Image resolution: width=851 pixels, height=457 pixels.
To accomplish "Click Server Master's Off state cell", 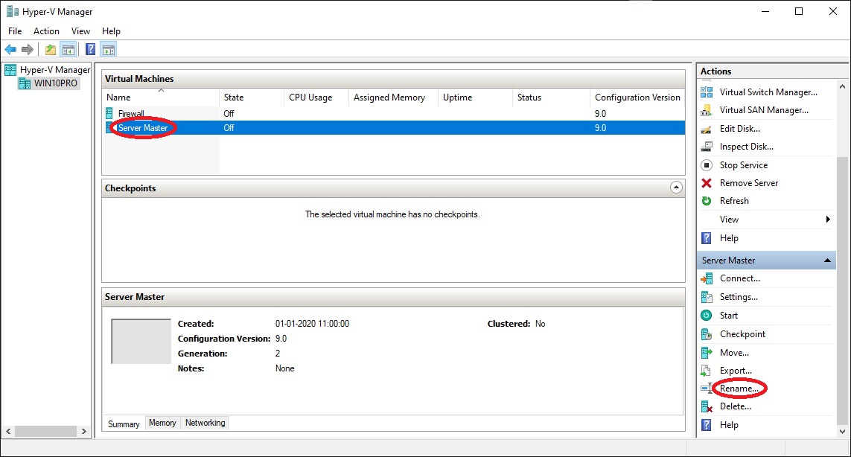I will [229, 128].
